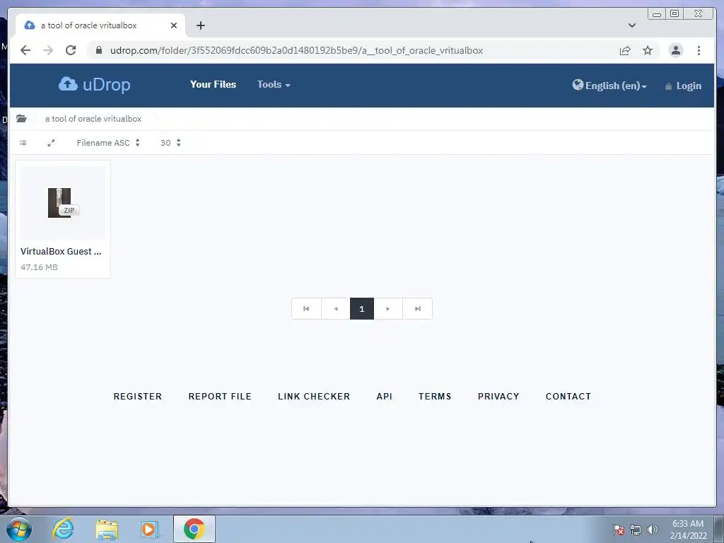Click the open folder icon in breadcrumb
The image size is (724, 543).
point(21,119)
